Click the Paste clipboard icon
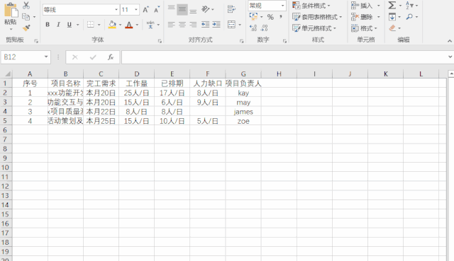 click(x=11, y=11)
